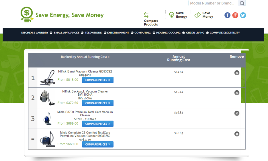This screenshot has width=268, height=161.
Task: Open the Twitter page icon
Action: tap(243, 15)
